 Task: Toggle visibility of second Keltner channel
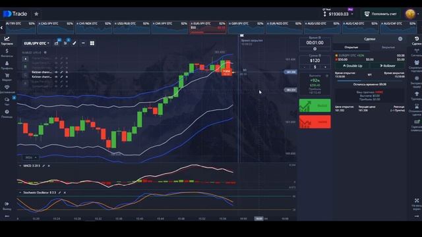(x=56, y=77)
